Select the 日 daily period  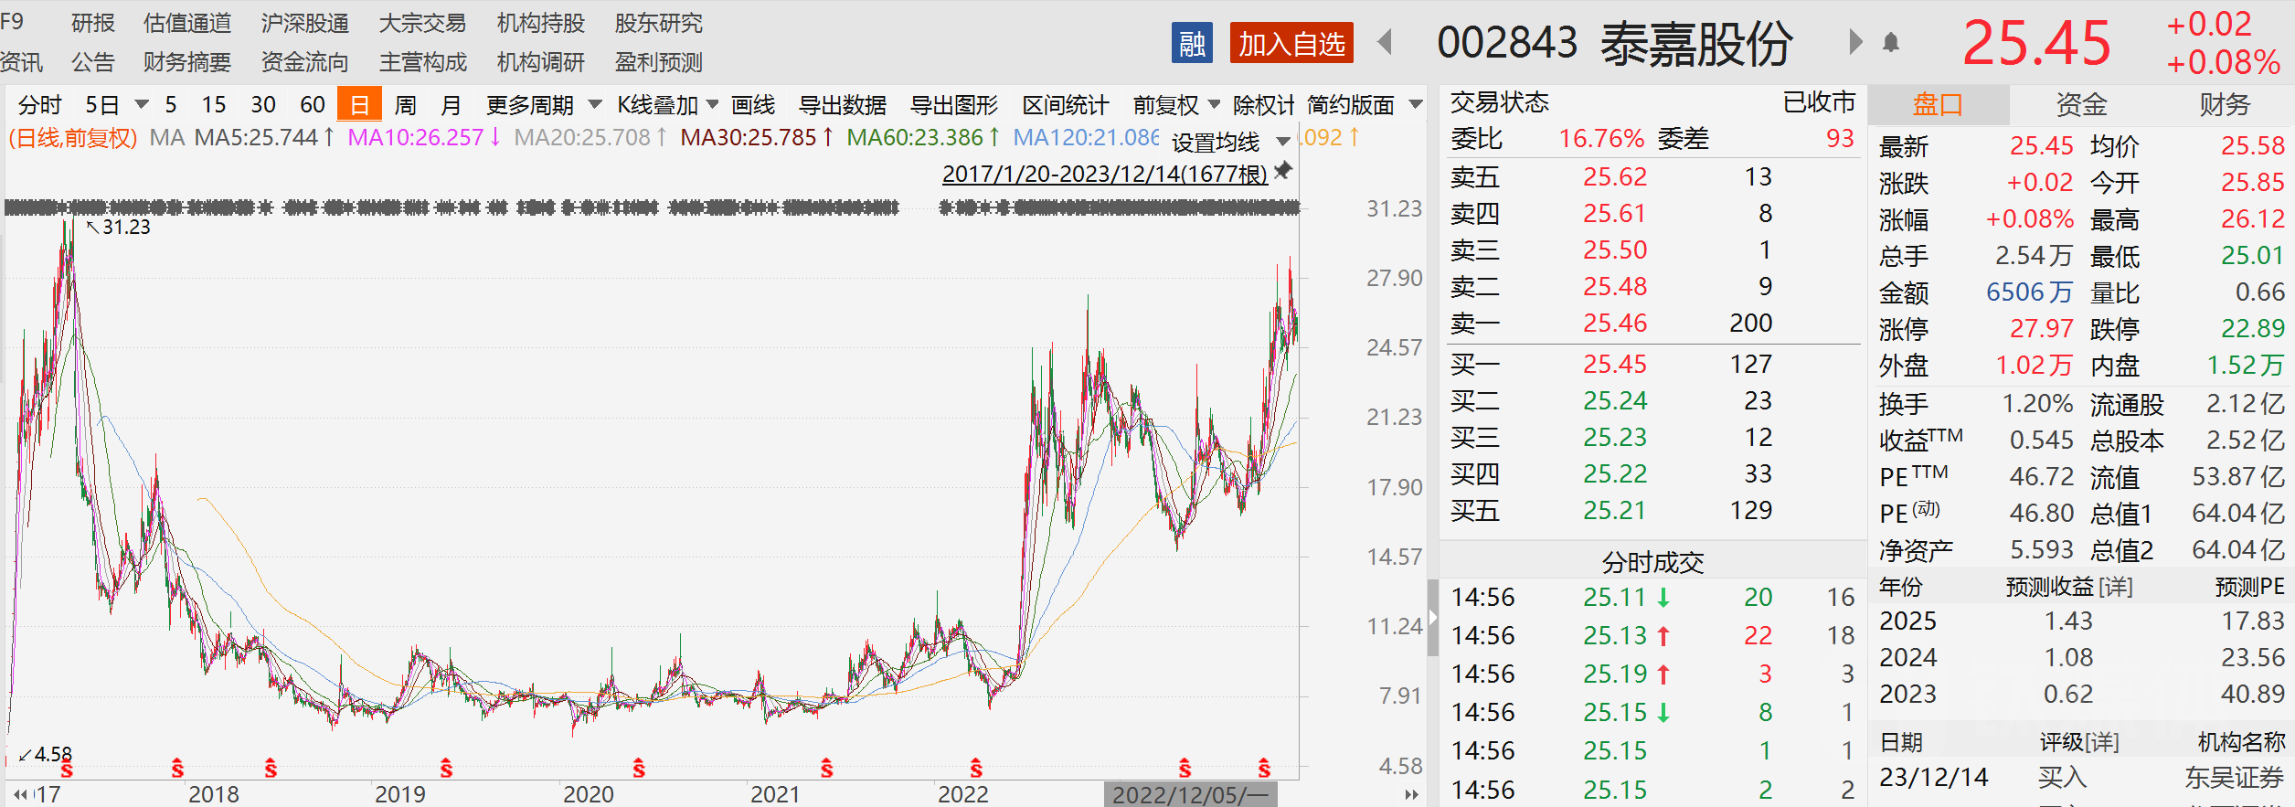pyautogui.click(x=359, y=104)
